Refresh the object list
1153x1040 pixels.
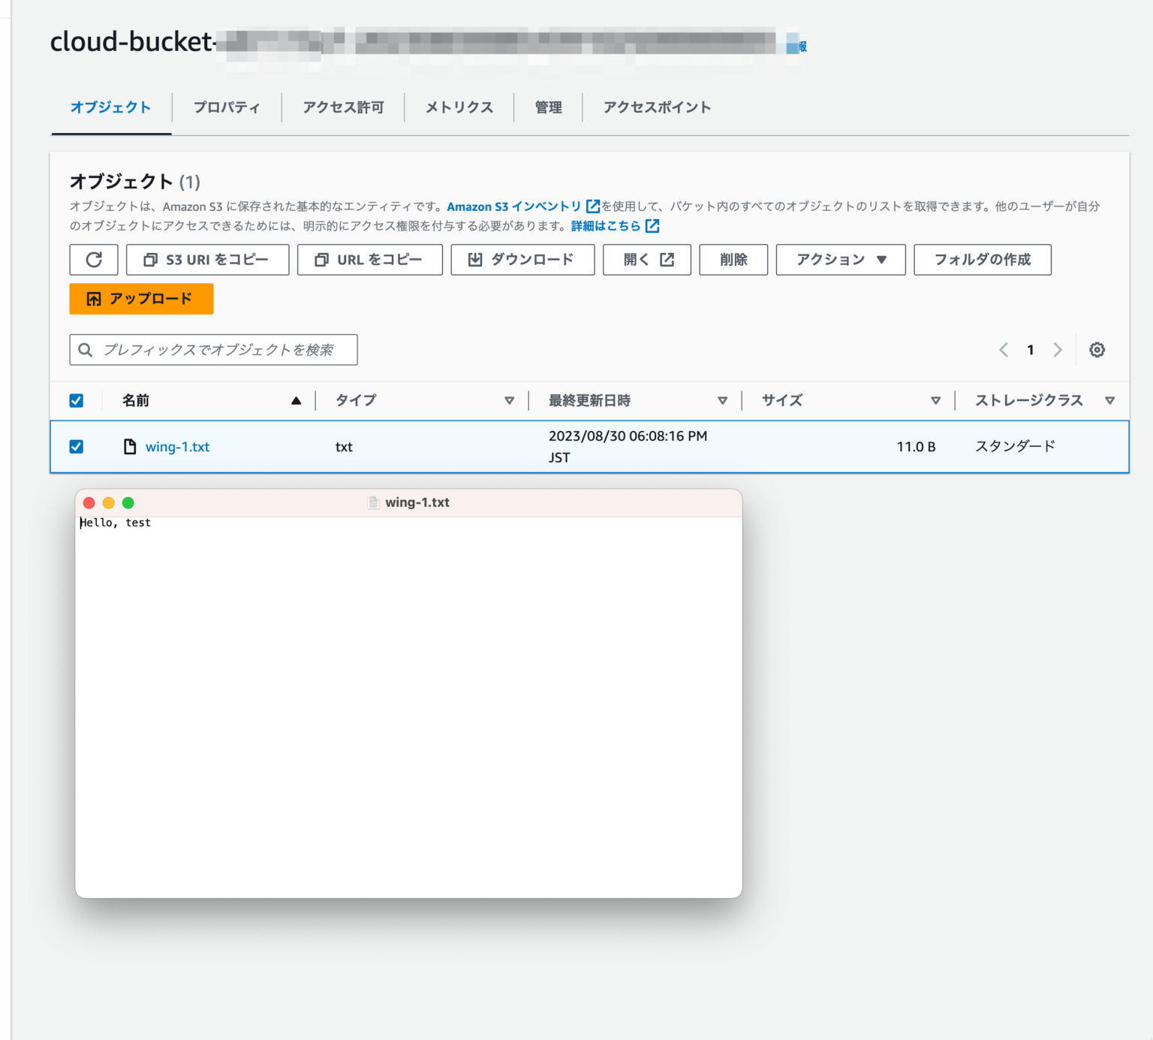point(93,259)
